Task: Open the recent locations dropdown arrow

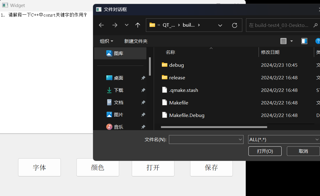Action: [127, 25]
